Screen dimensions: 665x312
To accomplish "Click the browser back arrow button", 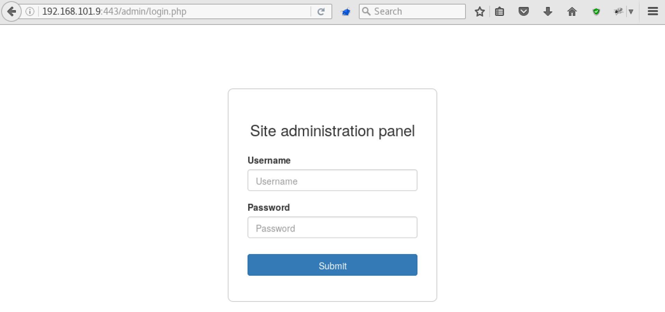I will click(11, 11).
